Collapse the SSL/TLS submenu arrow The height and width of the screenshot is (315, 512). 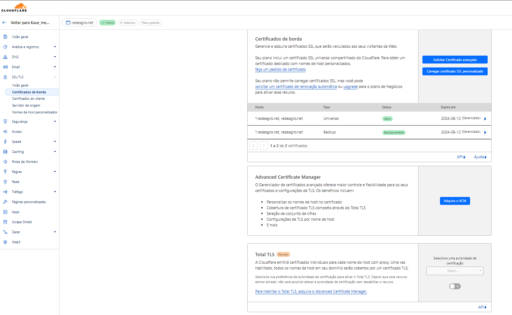[55, 77]
